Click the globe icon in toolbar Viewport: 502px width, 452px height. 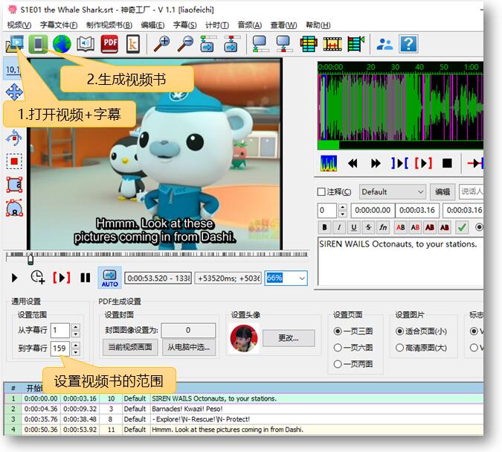pos(62,44)
